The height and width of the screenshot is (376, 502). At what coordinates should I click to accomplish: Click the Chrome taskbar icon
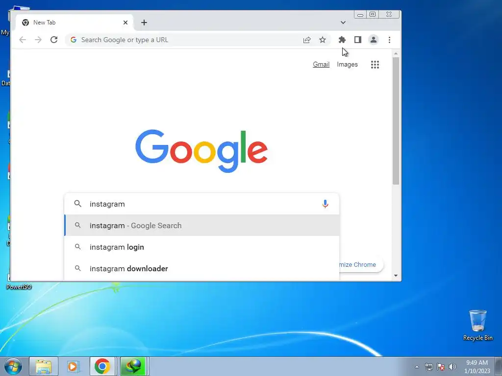pyautogui.click(x=102, y=366)
